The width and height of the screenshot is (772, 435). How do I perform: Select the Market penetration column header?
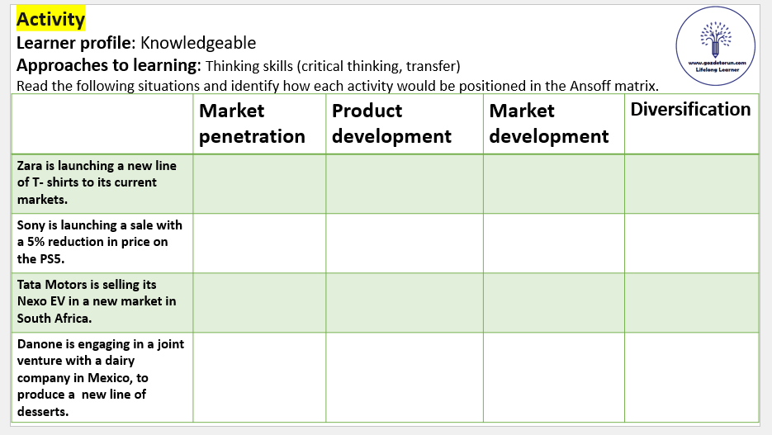253,124
